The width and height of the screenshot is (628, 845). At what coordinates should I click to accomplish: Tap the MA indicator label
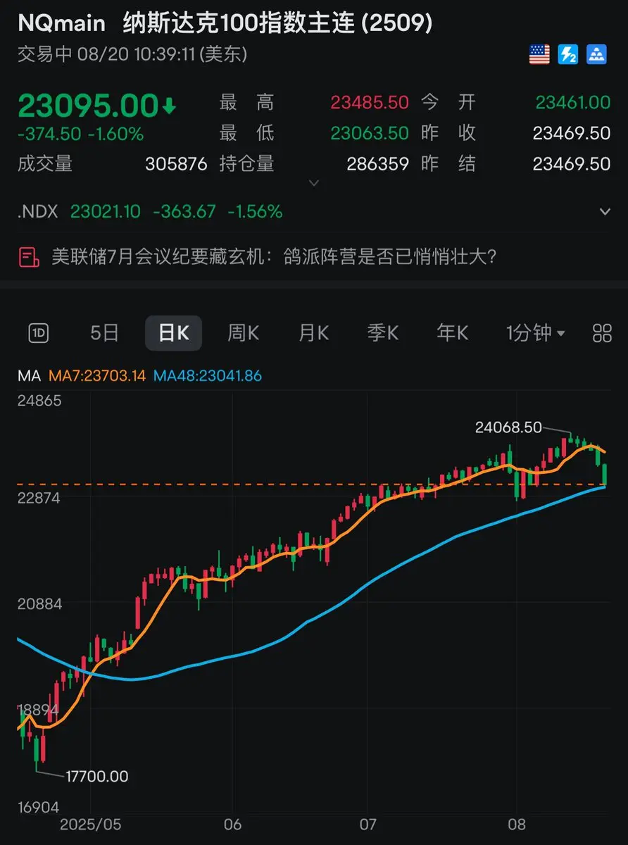point(30,376)
